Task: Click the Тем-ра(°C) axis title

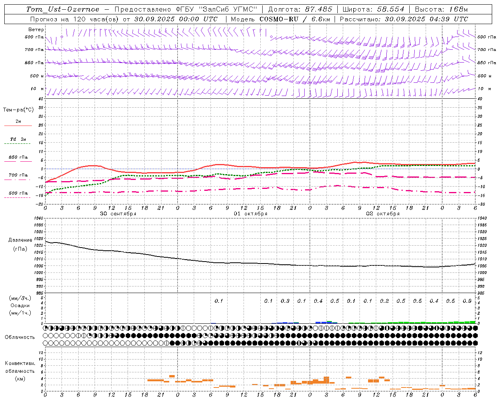Action: coord(18,110)
